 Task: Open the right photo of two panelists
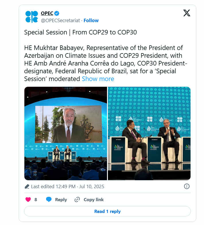(149, 133)
